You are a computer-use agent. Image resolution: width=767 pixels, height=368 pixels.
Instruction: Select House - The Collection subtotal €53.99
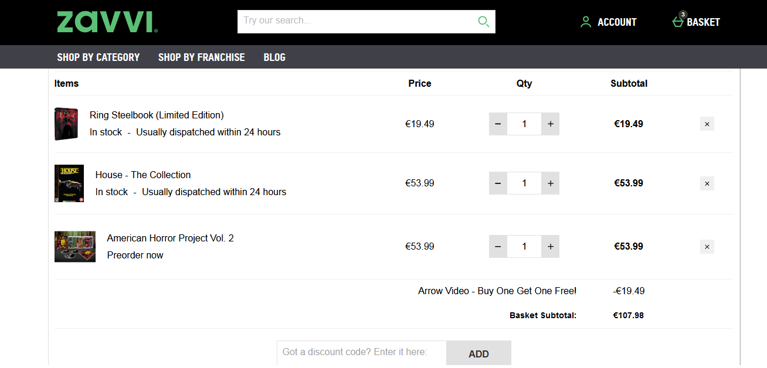[x=629, y=183]
